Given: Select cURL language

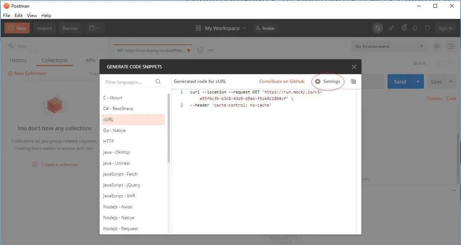Looking at the screenshot, I should point(133,120).
